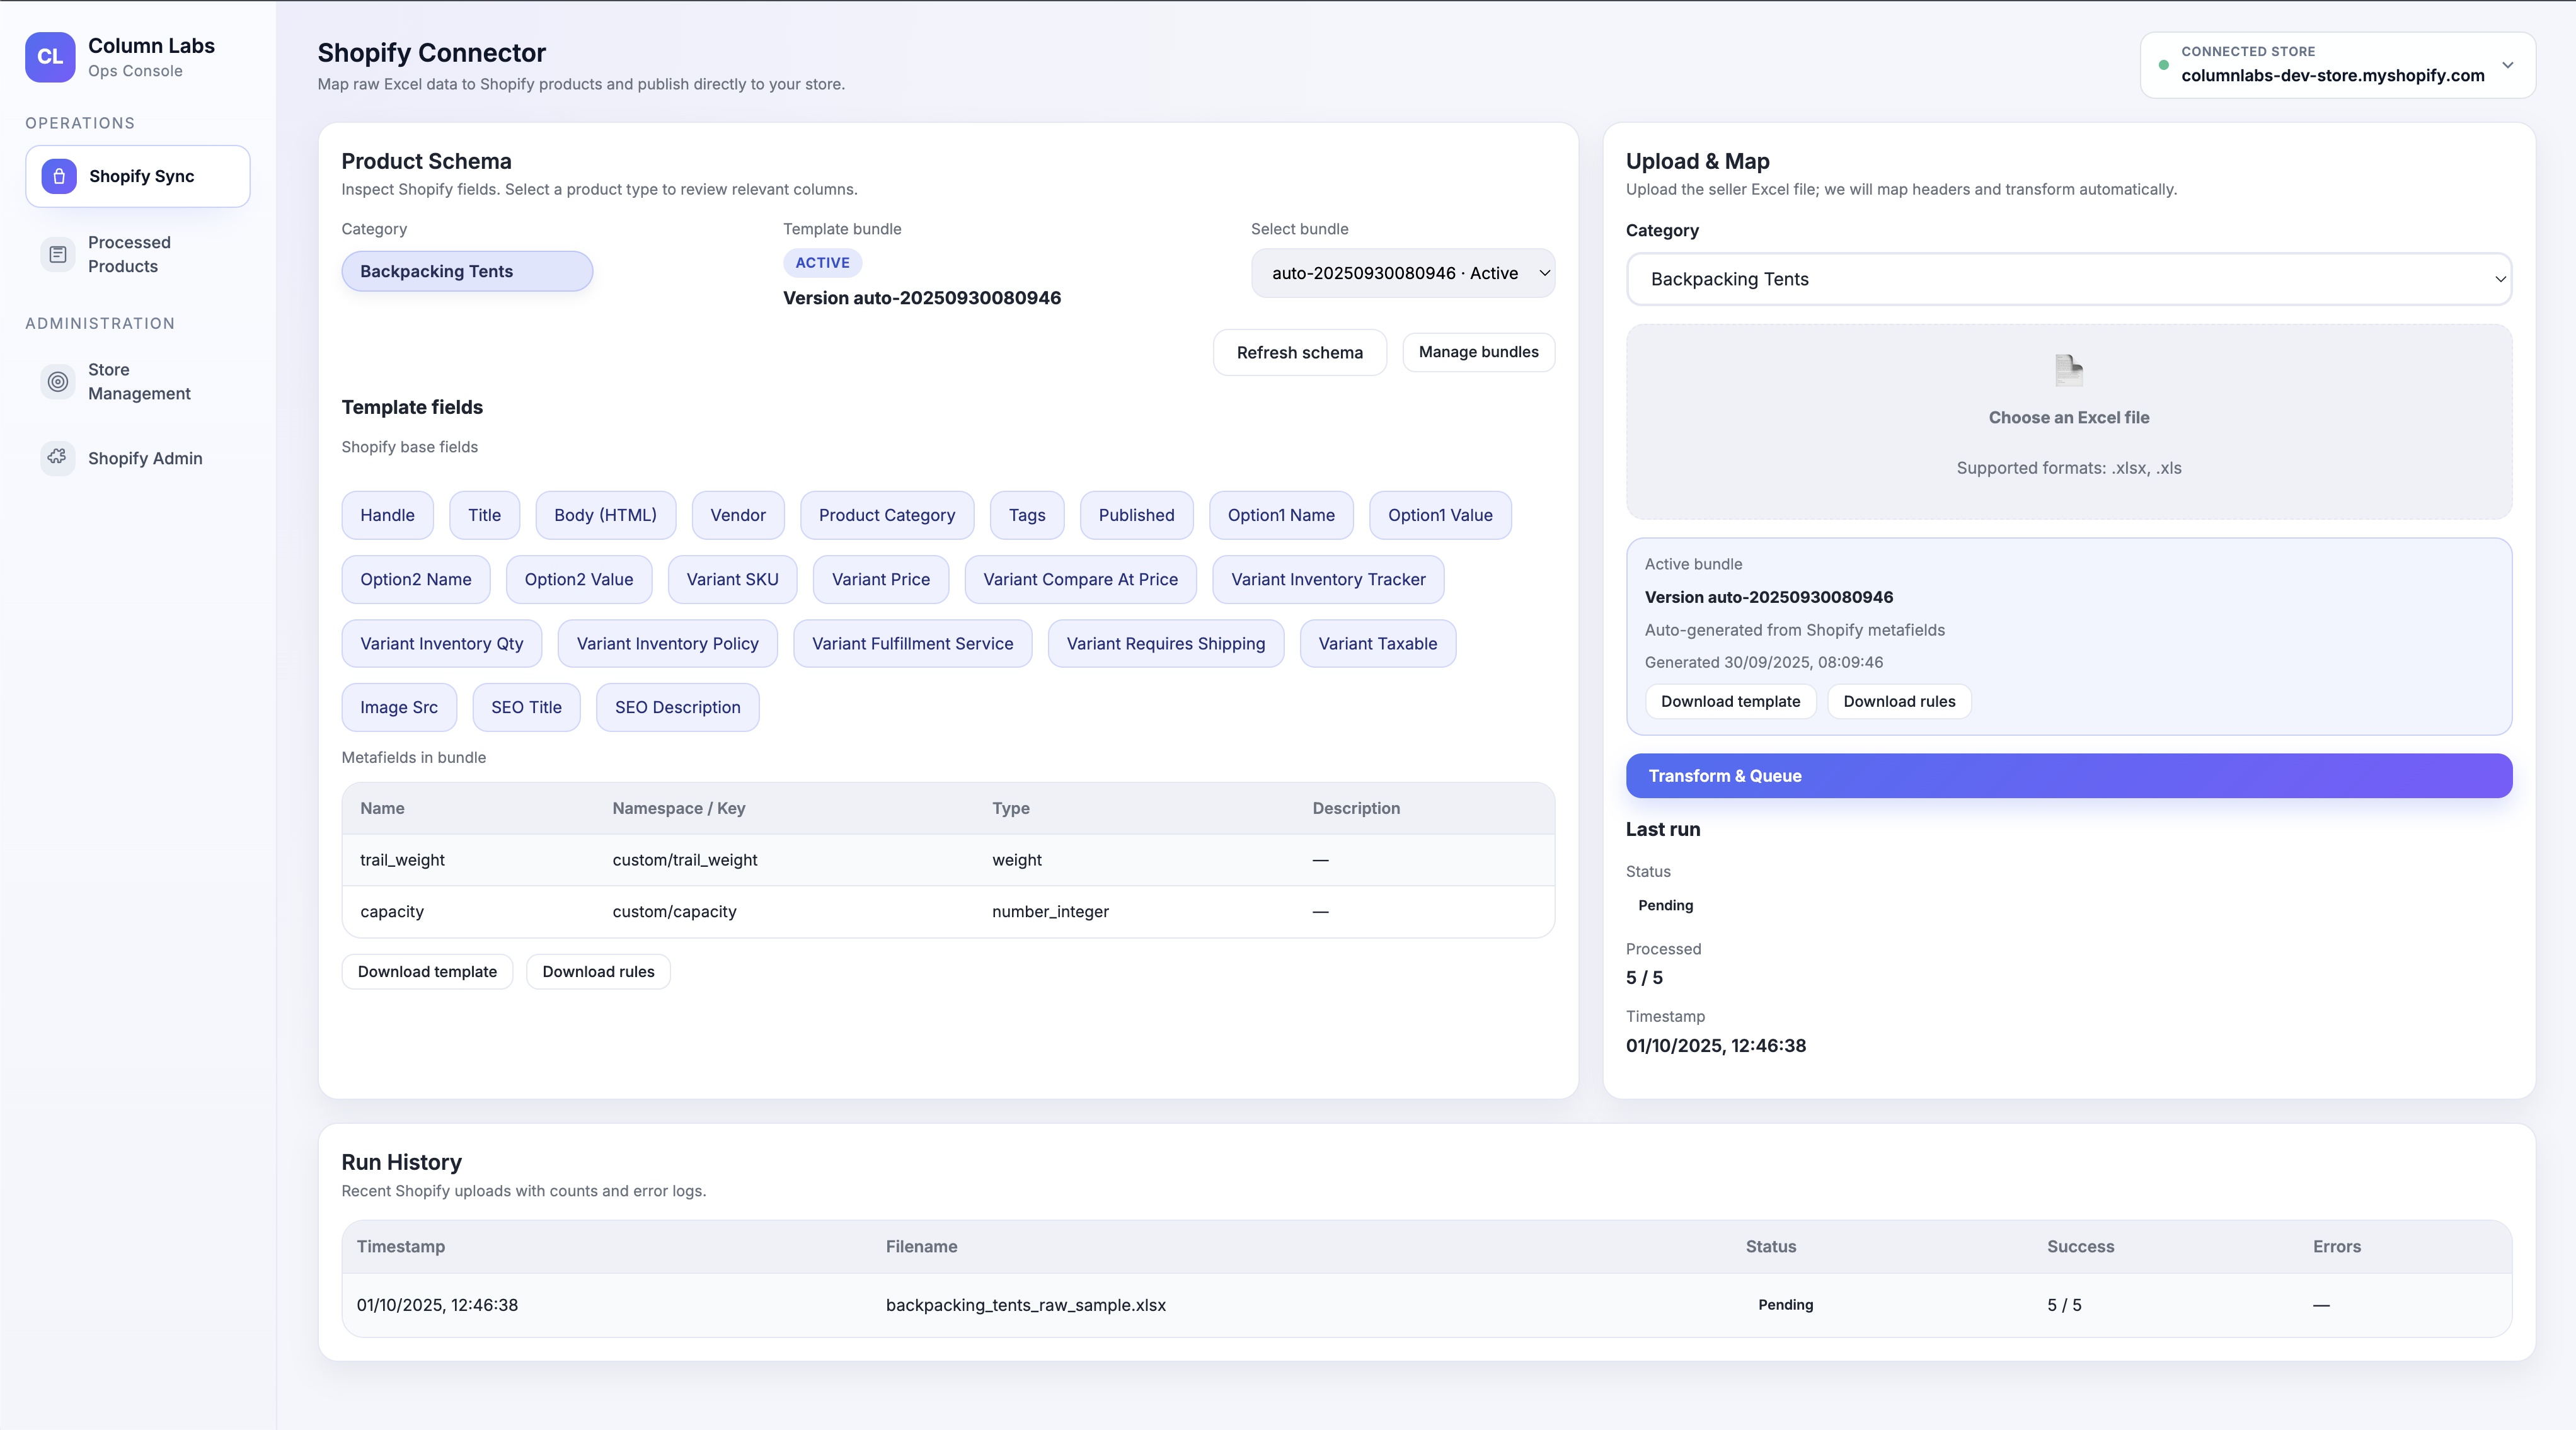This screenshot has width=2576, height=1430.
Task: Click the Store Management target icon
Action: pos(57,381)
